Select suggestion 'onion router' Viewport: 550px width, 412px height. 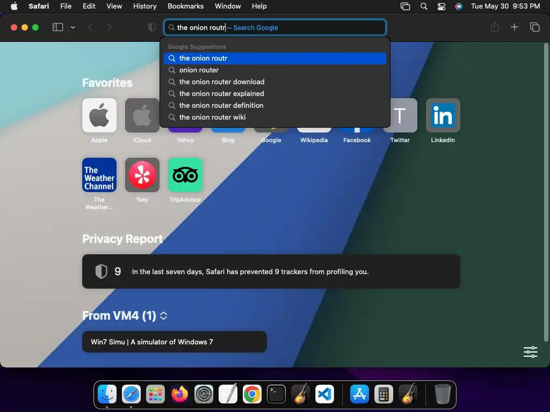(x=275, y=70)
